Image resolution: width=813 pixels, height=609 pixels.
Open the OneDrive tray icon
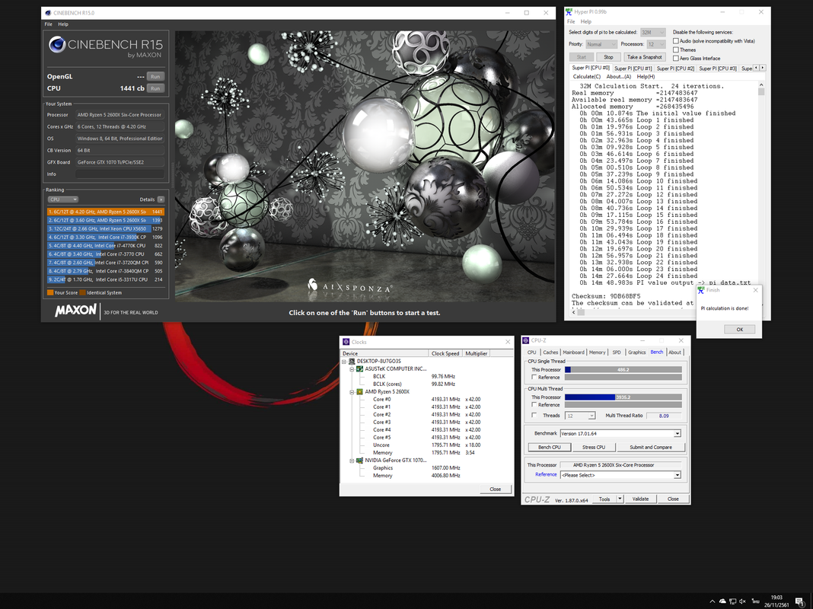point(722,601)
